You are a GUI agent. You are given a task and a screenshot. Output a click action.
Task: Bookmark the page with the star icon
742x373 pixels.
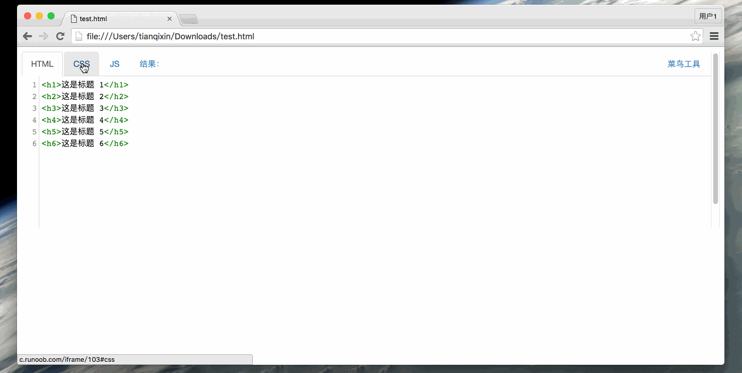695,36
